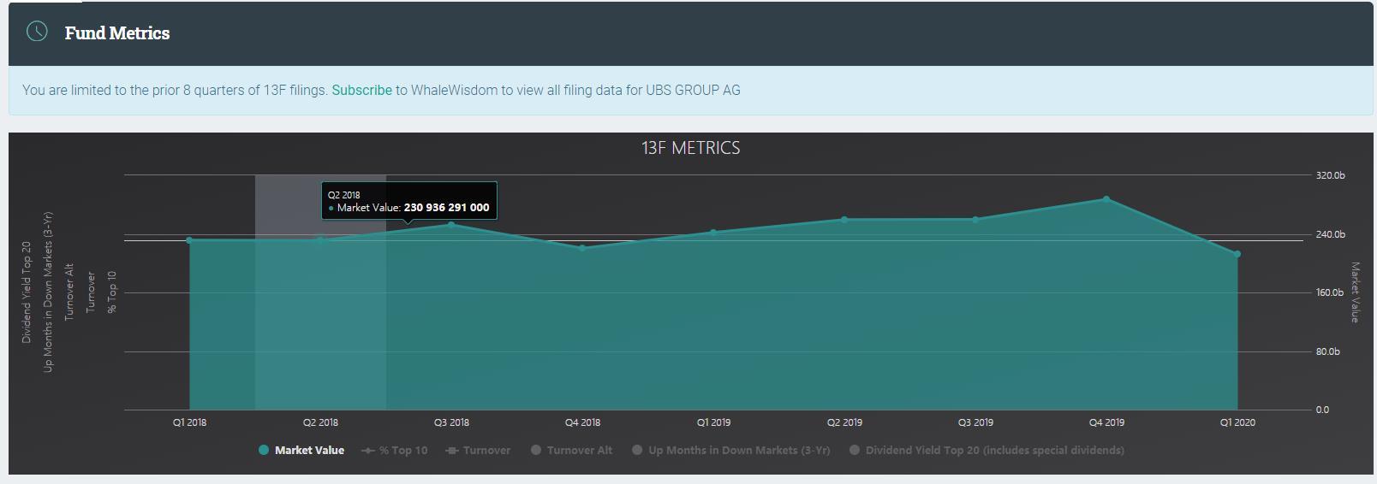Click the Q3 2018 data point marker
Image resolution: width=1377 pixels, height=484 pixels.
tap(451, 225)
